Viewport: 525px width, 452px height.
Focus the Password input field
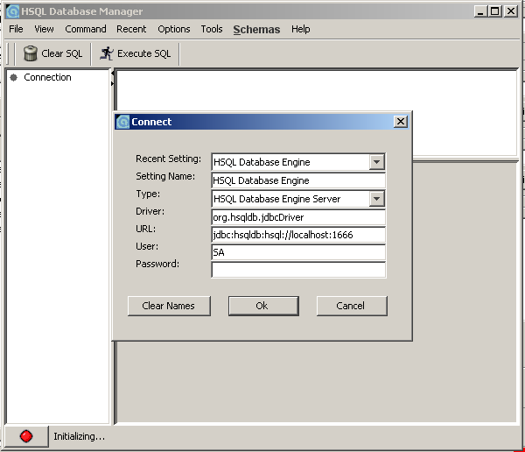click(x=298, y=270)
